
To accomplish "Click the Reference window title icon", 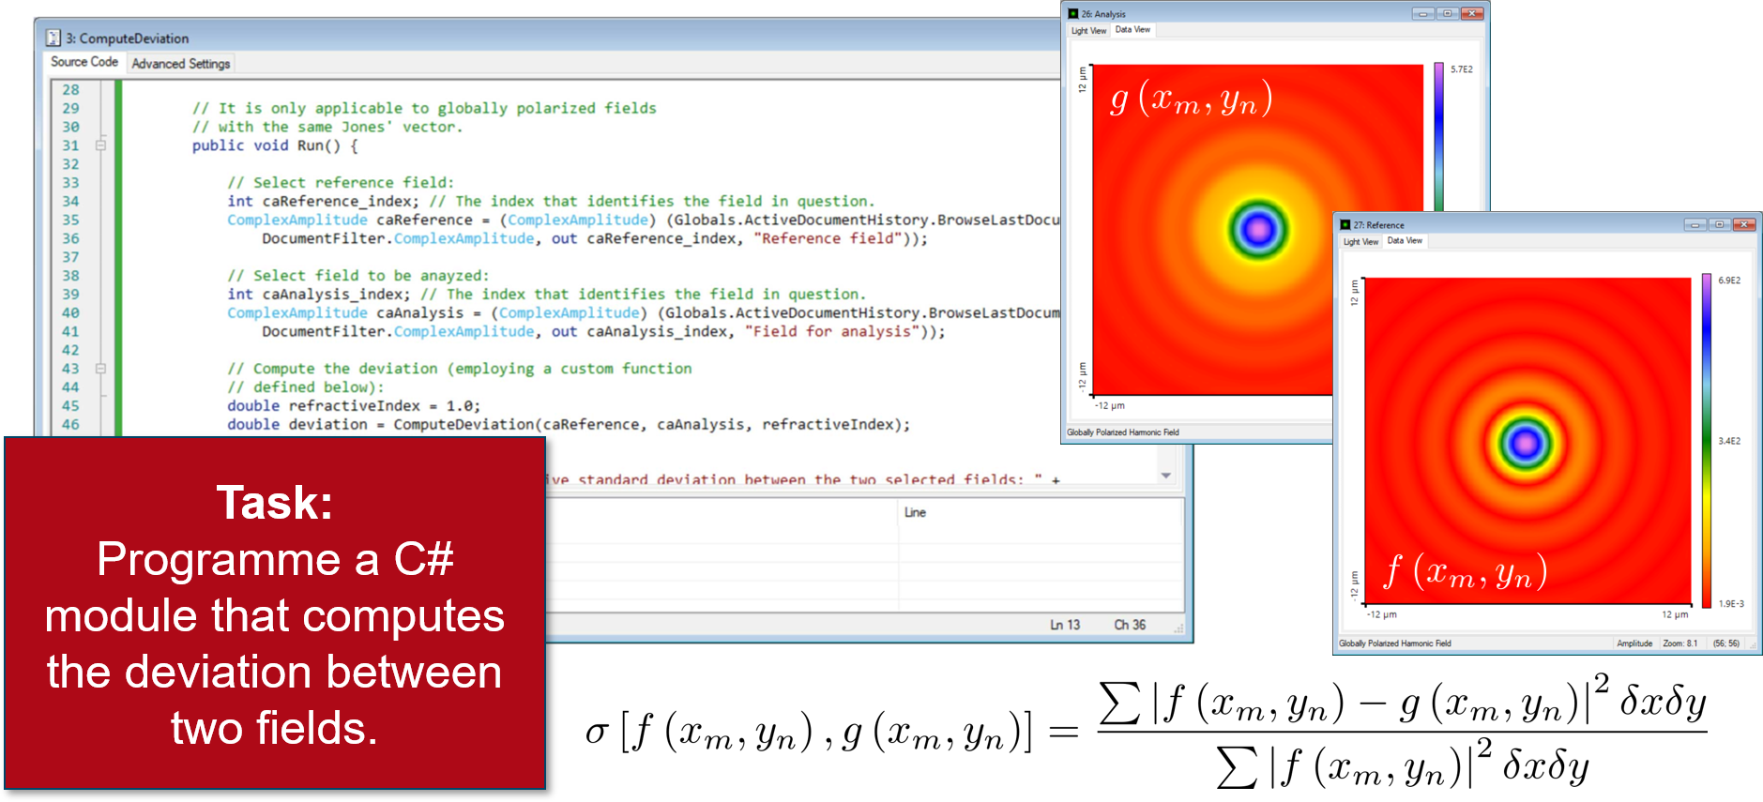I will 1345,225.
